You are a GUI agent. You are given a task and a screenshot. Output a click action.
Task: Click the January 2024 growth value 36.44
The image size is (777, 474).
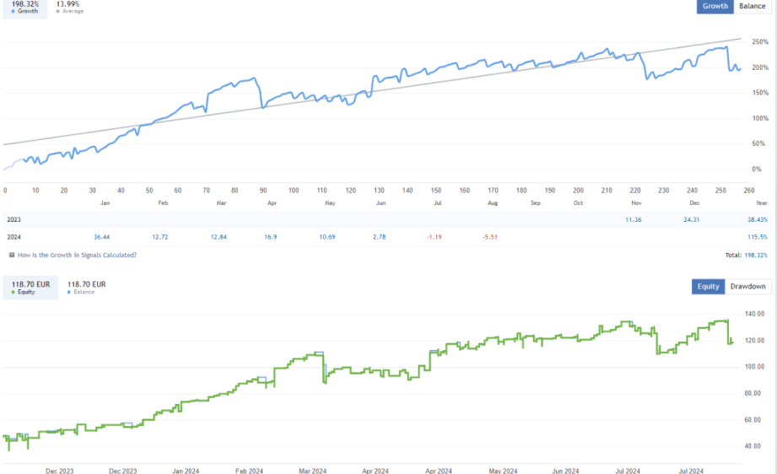103,237
